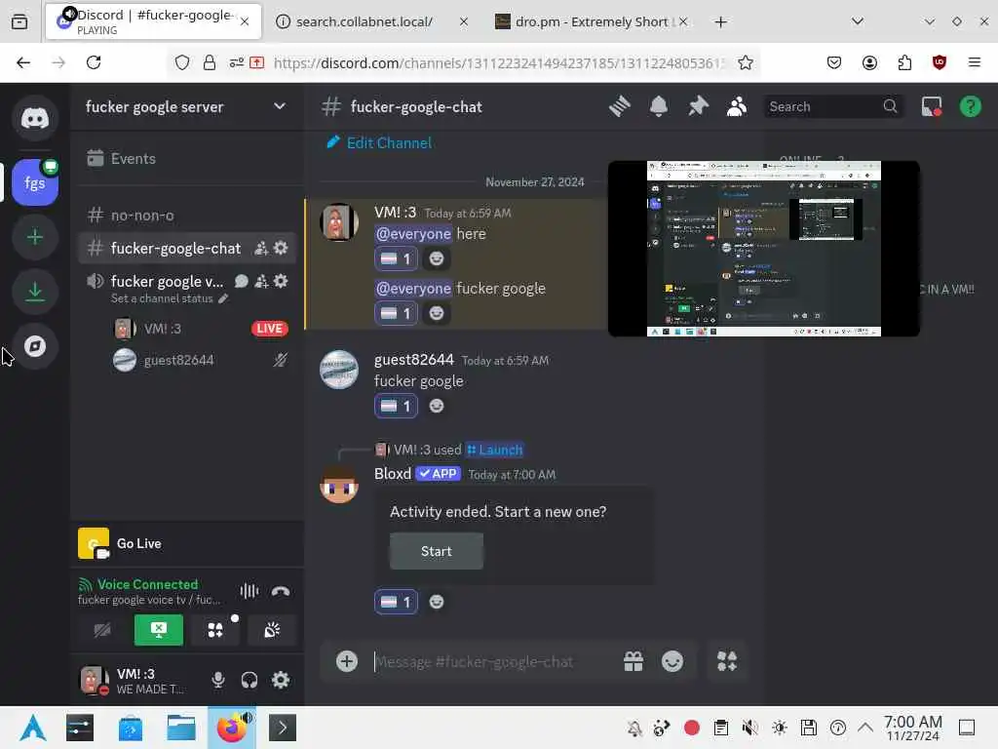Open Firefox account menu icon
998x749 pixels.
point(869,62)
